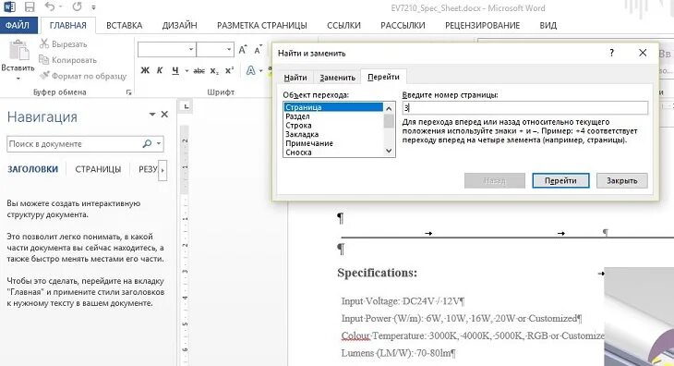Viewport: 674px width, 366px height.
Task: Click the Save icon in quick access toolbar
Action: pos(30,6)
